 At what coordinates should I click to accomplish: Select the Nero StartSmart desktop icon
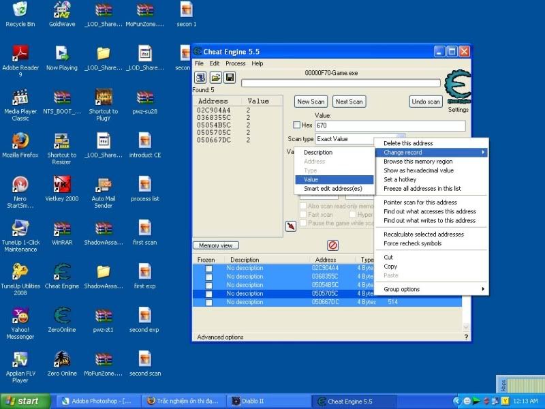[20, 192]
